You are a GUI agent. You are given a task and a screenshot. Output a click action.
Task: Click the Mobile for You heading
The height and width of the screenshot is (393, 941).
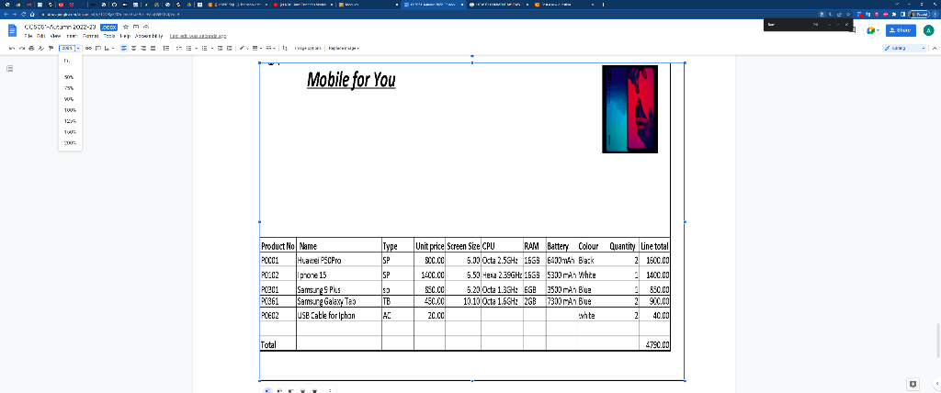point(351,79)
